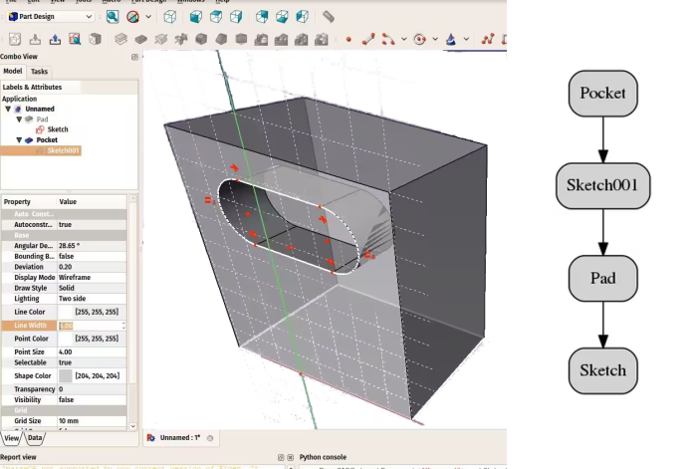Select the sketch Circle tool

pyautogui.click(x=419, y=39)
